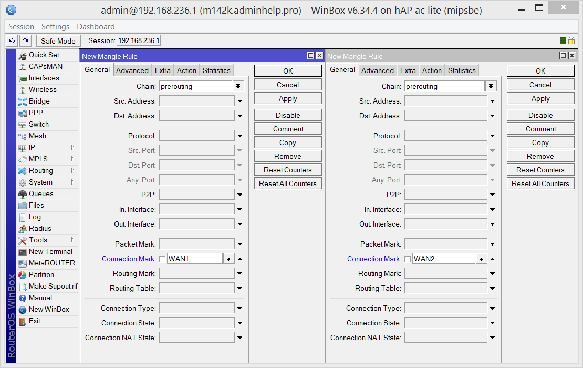Click Apply in right Mangle Rule window
The height and width of the screenshot is (368, 583).
[540, 99]
